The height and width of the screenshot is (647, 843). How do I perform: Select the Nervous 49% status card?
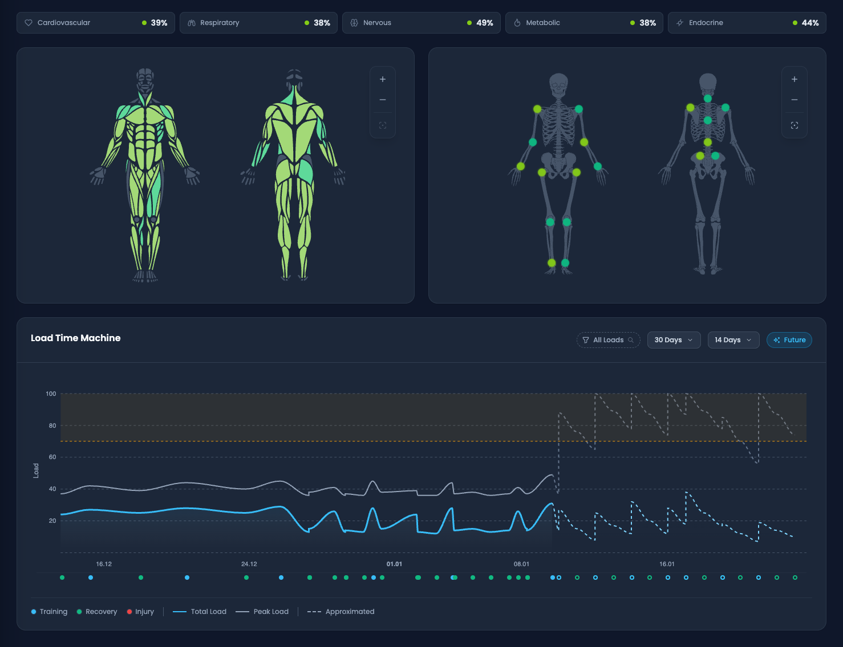pyautogui.click(x=421, y=23)
